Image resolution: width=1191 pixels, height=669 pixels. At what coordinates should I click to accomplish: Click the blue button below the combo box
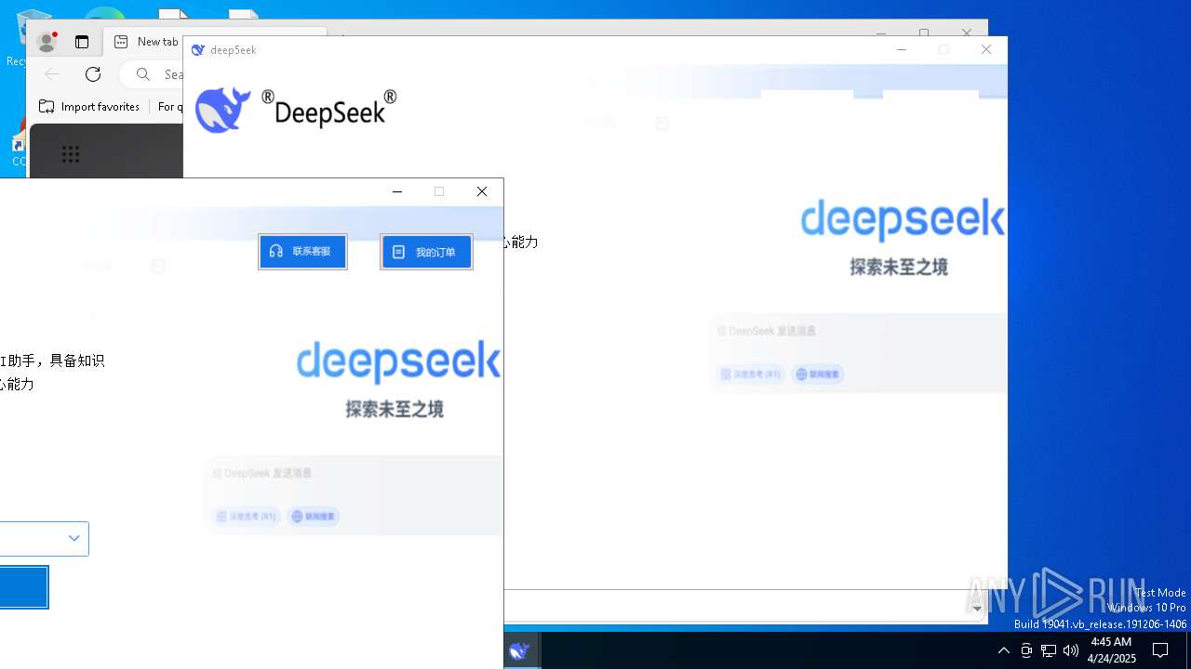coord(23,587)
